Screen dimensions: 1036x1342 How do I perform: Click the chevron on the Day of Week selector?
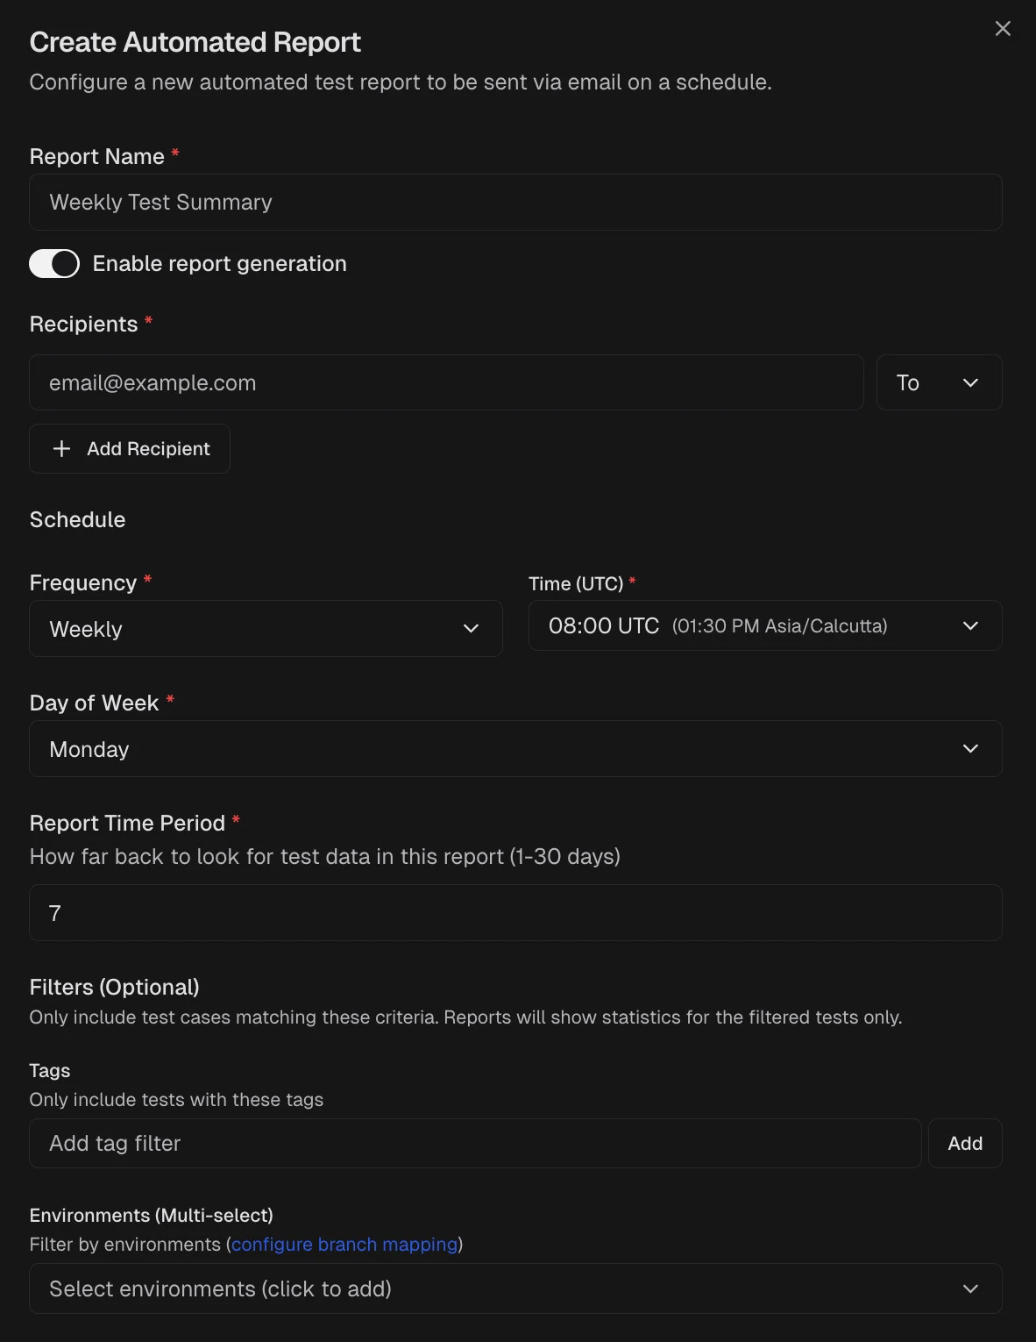(970, 748)
